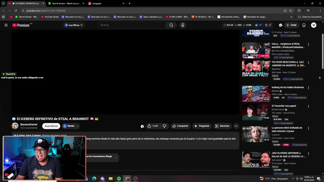Show hidden system tray icons
324x182 pixels.
[x=293, y=179]
